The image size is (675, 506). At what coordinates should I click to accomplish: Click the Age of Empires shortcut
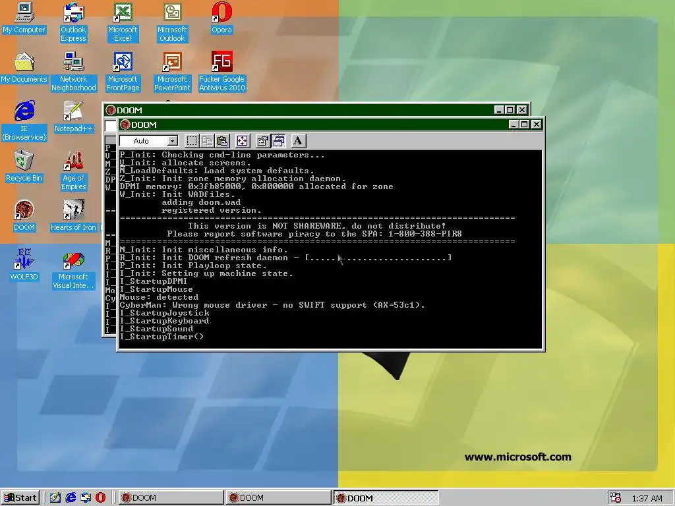point(74,171)
